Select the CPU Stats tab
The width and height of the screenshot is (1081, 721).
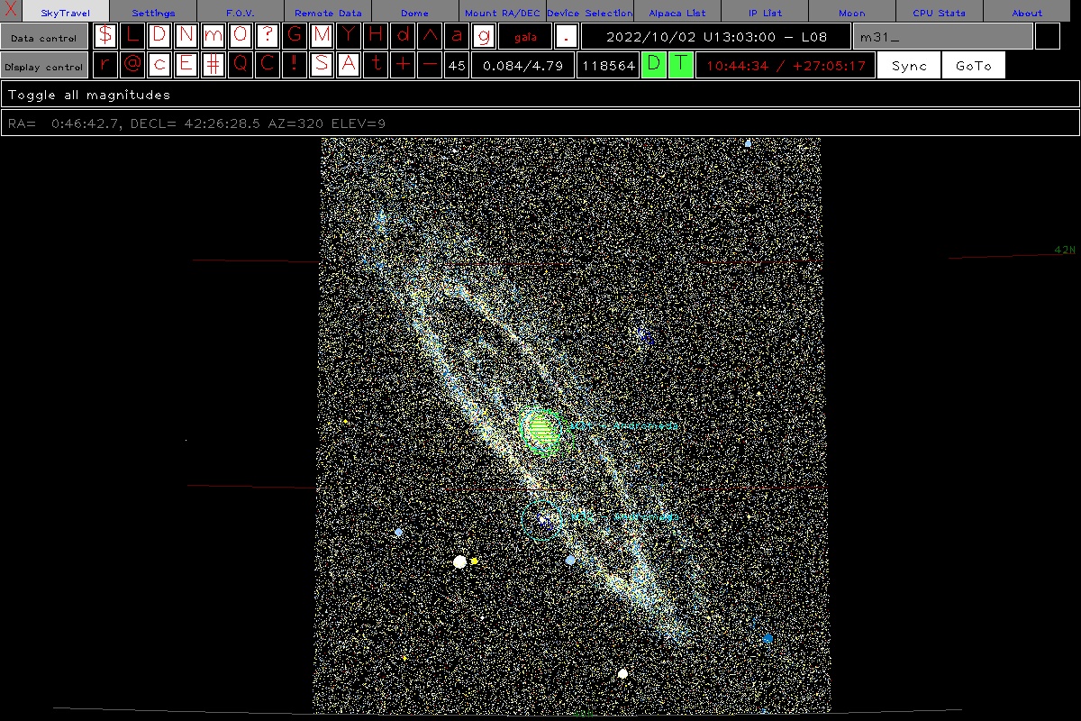[x=939, y=13]
